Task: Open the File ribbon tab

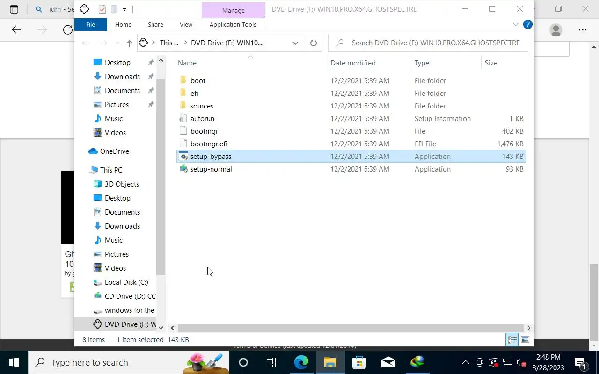Action: (90, 24)
